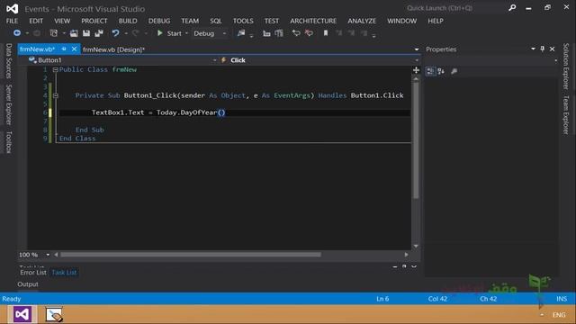
Task: Open the Click method name dropdown
Action: pyautogui.click(x=417, y=60)
